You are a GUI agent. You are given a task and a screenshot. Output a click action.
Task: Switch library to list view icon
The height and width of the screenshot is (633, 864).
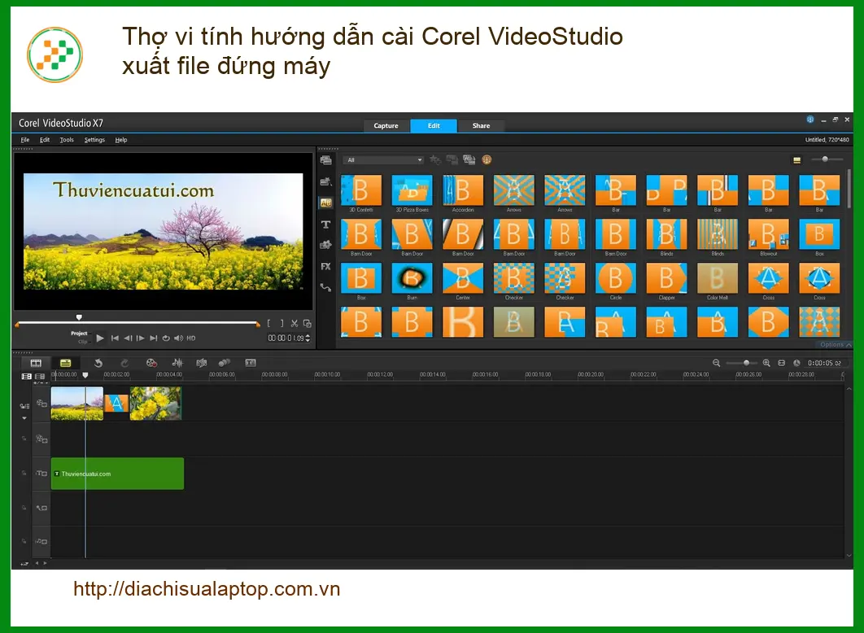796,160
